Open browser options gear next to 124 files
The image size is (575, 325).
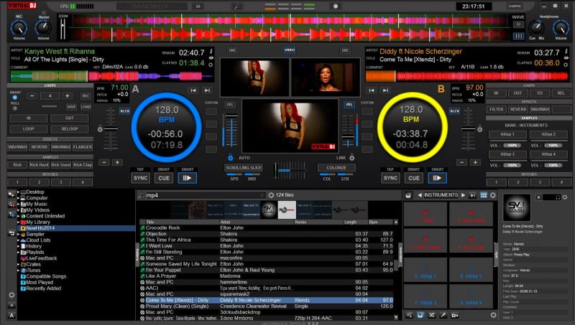click(x=271, y=195)
